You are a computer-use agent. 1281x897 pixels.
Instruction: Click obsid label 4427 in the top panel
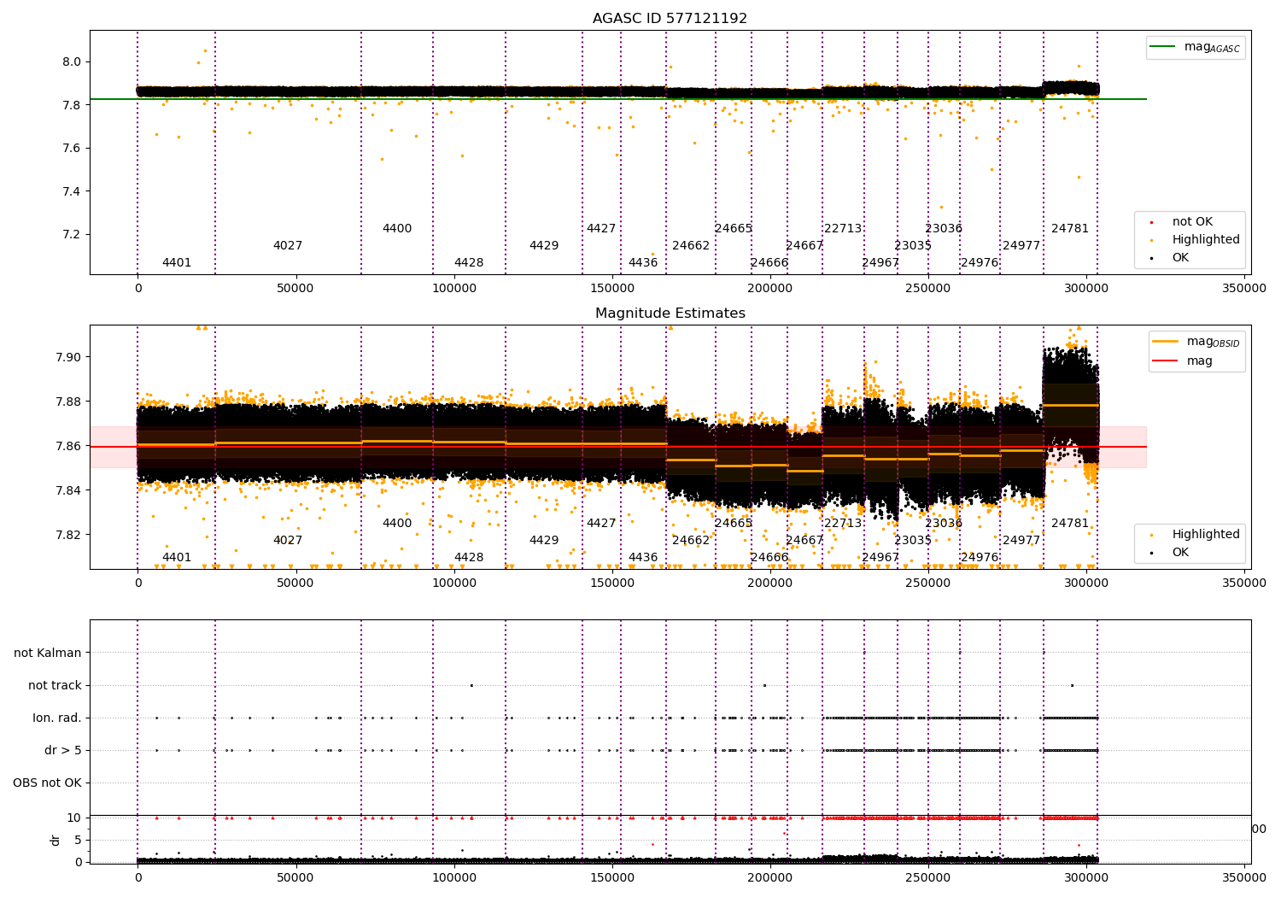(x=601, y=229)
